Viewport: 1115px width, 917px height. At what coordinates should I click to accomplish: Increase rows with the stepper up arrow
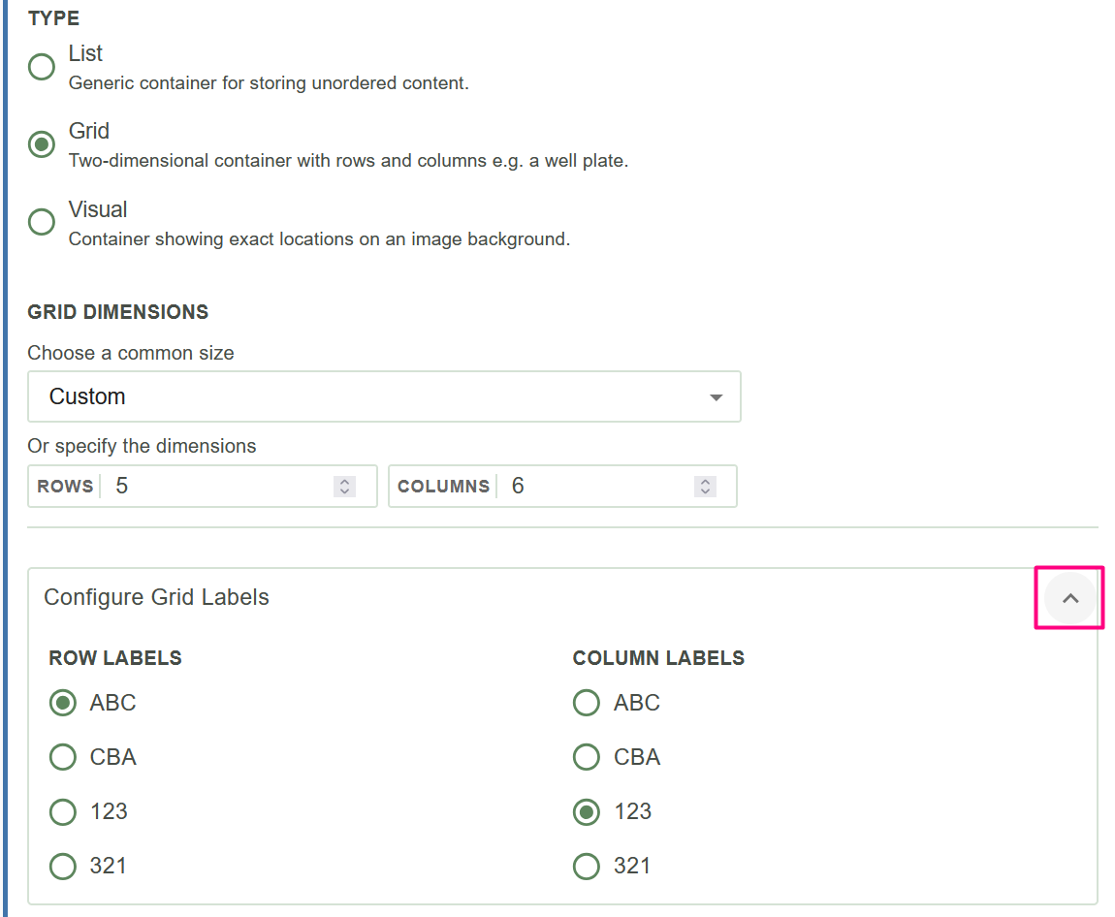344,481
